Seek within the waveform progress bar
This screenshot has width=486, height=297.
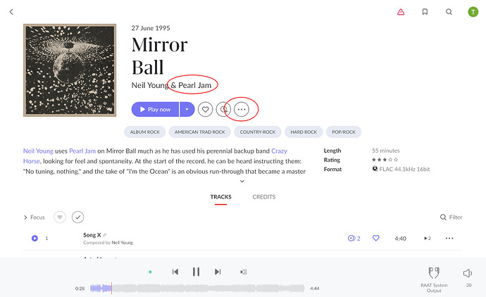(197, 289)
